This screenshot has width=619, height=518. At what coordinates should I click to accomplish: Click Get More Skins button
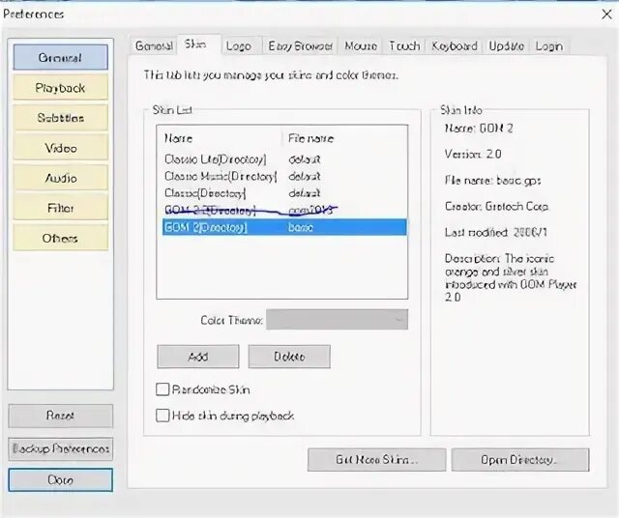click(376, 460)
